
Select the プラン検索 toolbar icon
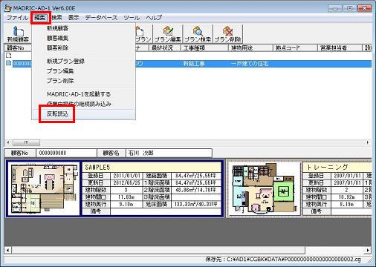coord(198,34)
